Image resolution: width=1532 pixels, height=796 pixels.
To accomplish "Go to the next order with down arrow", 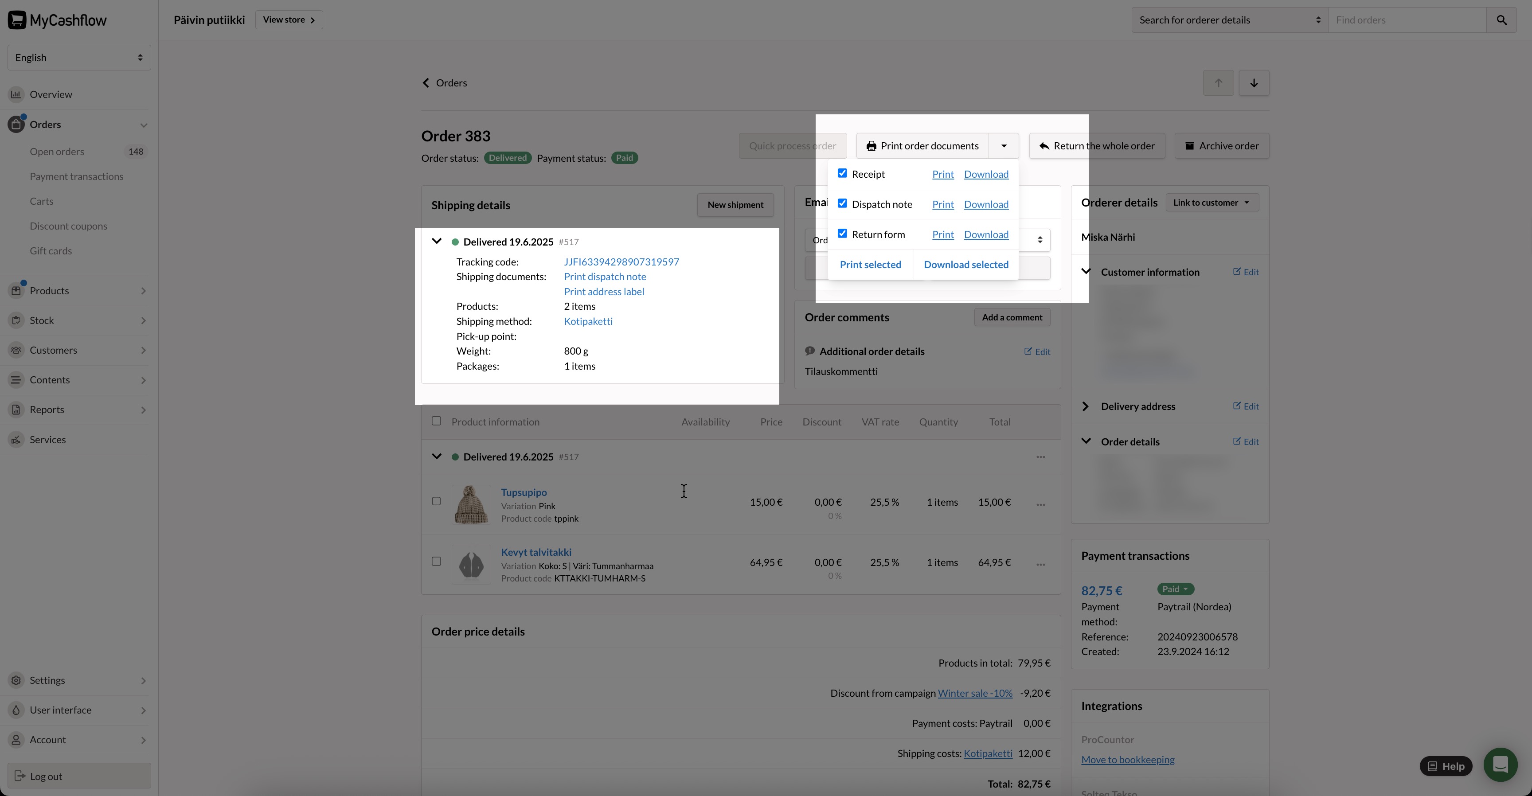I will pos(1254,83).
